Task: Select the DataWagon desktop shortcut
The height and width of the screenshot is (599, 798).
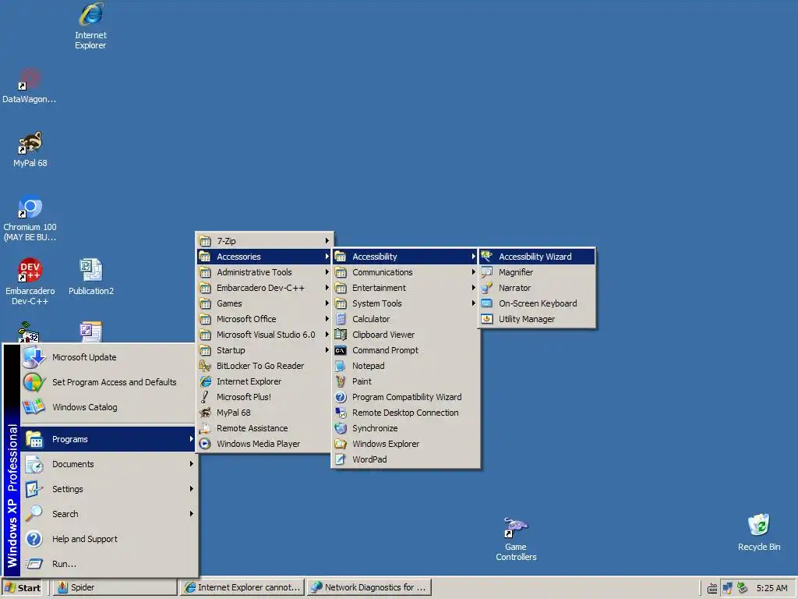Action: [x=29, y=86]
